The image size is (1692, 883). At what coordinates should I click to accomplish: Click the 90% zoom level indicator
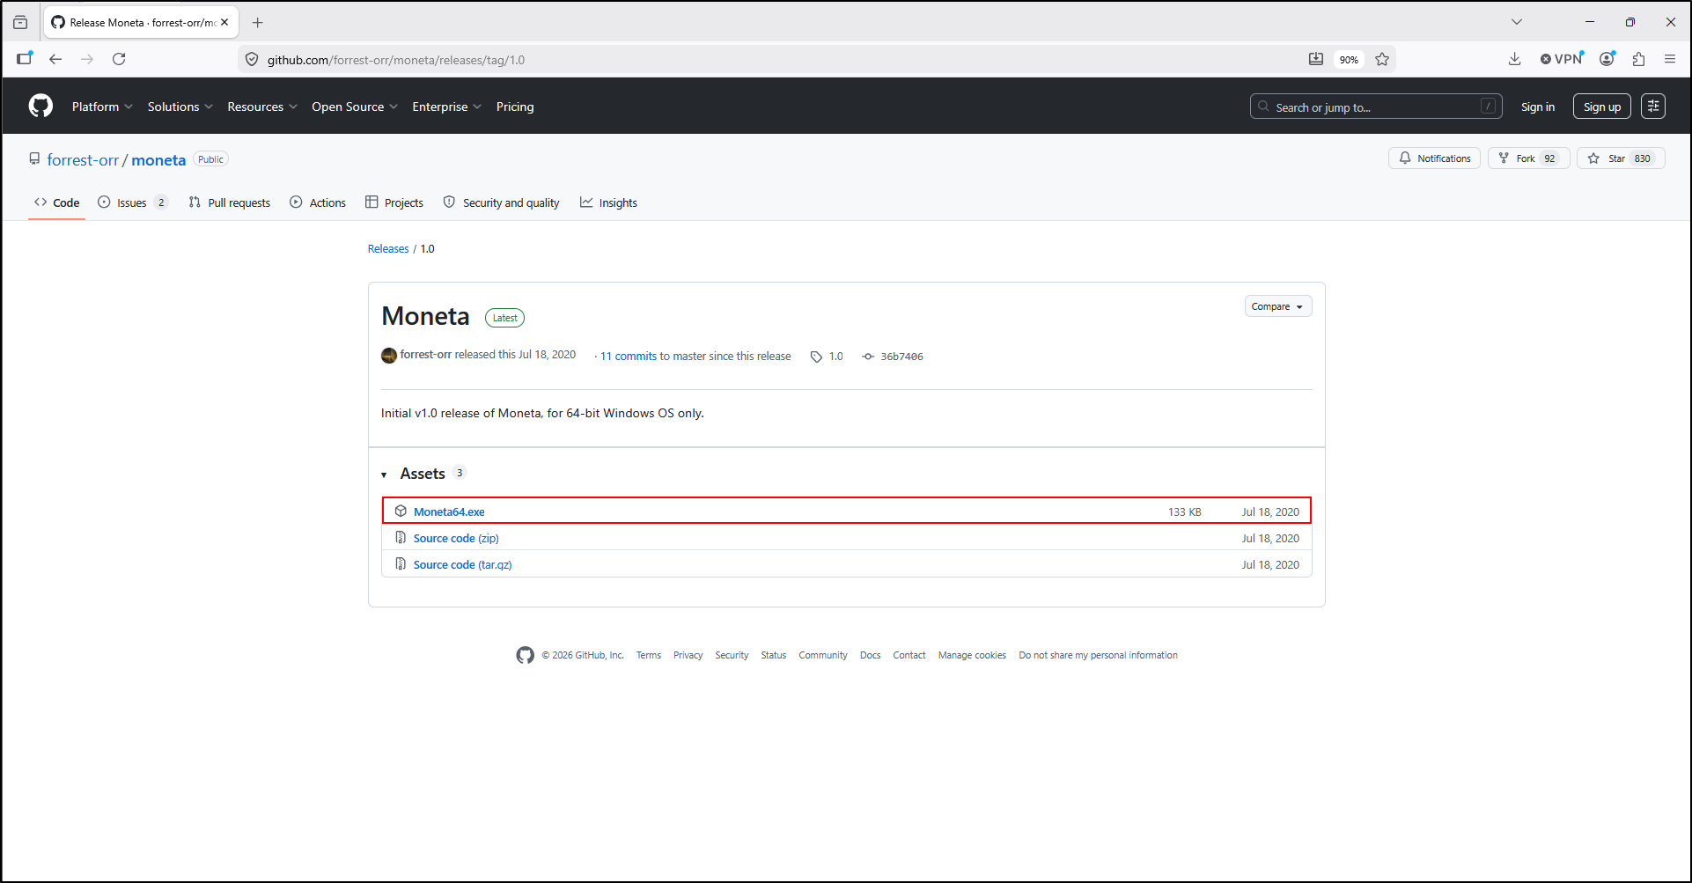coord(1349,60)
